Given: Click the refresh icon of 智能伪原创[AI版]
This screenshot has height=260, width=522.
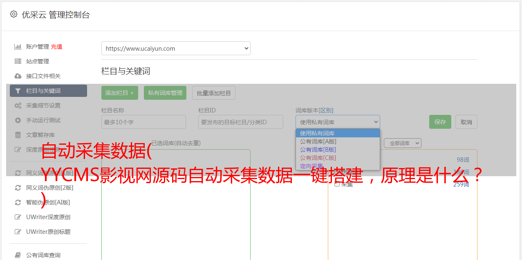Looking at the screenshot, I should 18,202.
